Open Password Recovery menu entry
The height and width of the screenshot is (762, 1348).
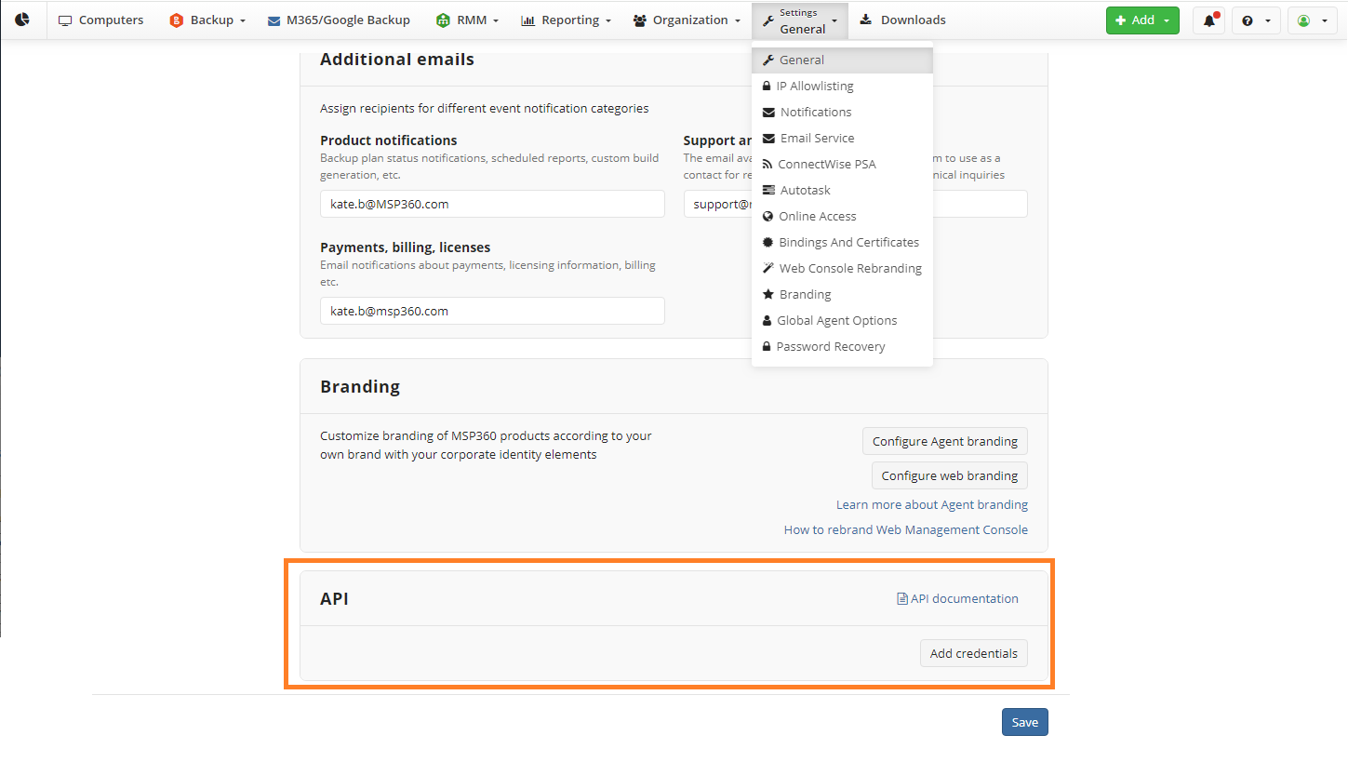[842, 347]
